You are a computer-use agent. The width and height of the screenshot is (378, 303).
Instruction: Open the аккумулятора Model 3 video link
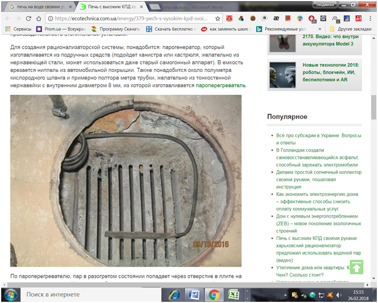pos(331,40)
